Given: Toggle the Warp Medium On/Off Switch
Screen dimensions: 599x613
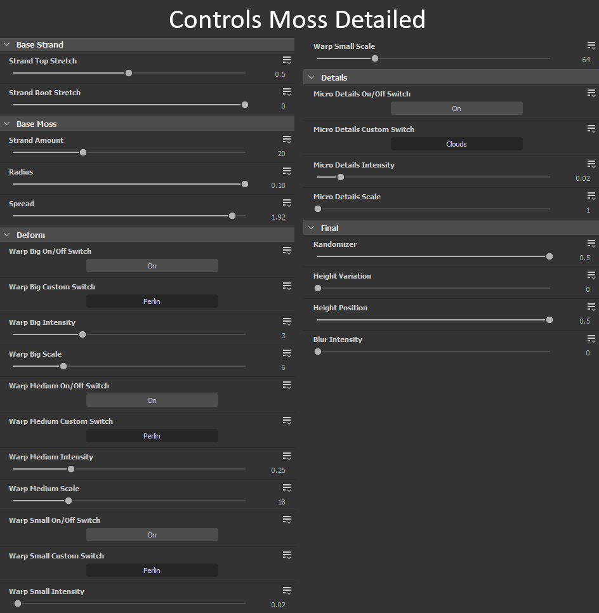Looking at the screenshot, I should [x=152, y=400].
